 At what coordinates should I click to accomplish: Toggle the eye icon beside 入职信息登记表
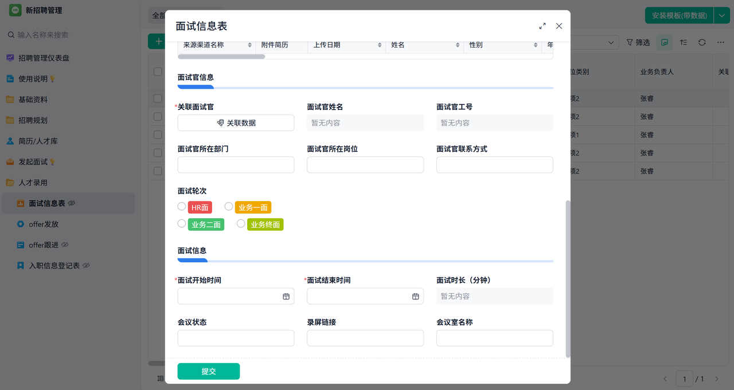click(x=86, y=266)
